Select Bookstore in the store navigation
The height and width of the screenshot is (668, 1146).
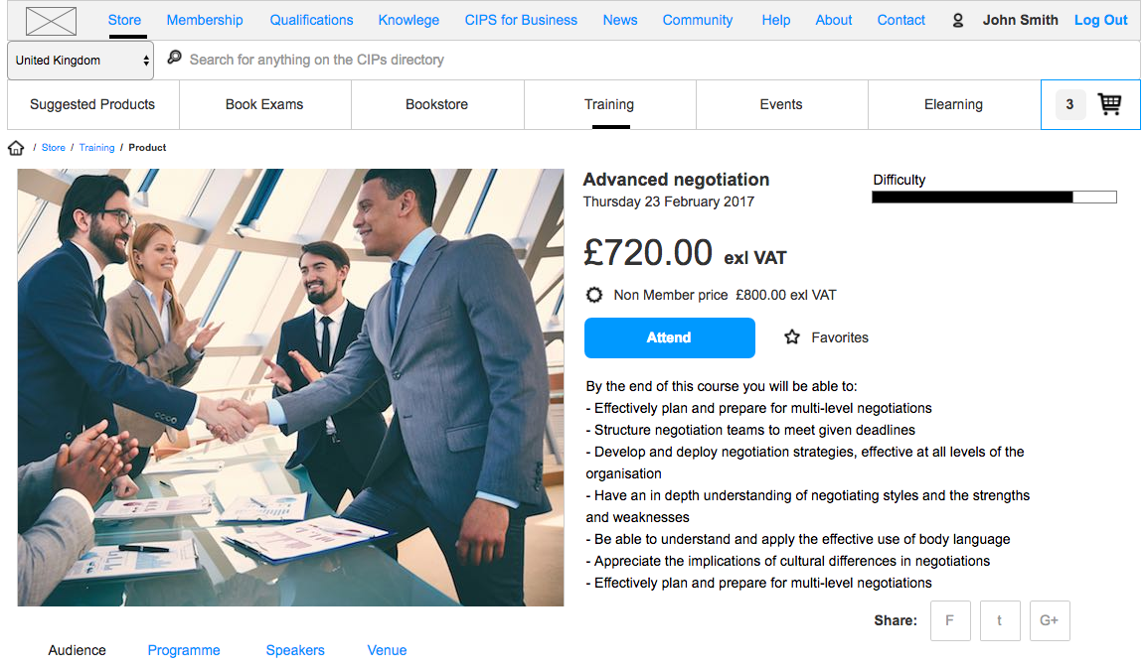(436, 104)
